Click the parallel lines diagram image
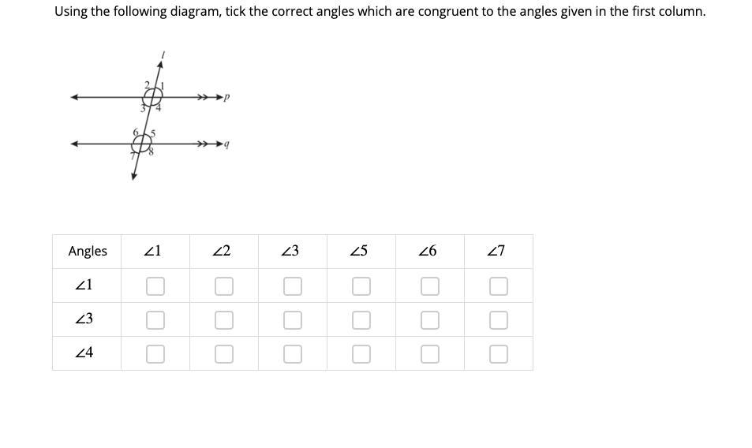Image resolution: width=752 pixels, height=448 pixels. coord(150,115)
